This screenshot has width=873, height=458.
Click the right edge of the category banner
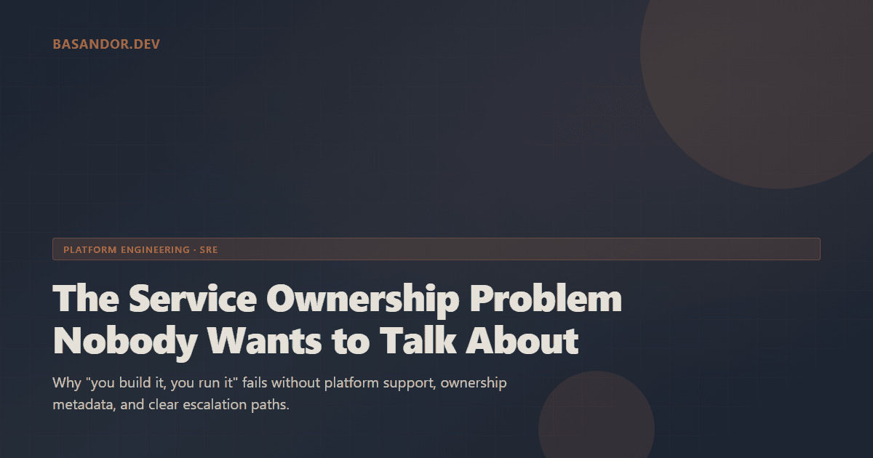[x=811, y=249]
